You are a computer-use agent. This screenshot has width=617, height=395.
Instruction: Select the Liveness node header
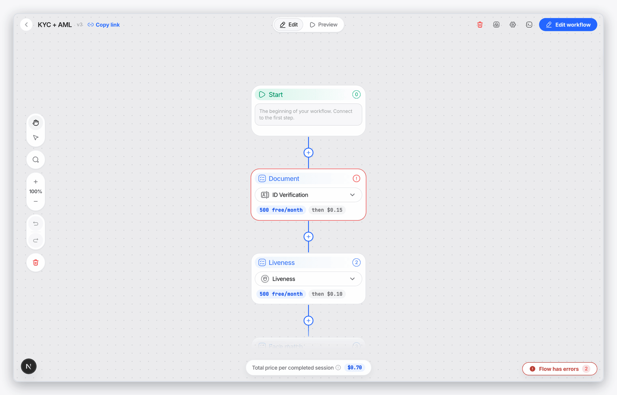[308, 263]
